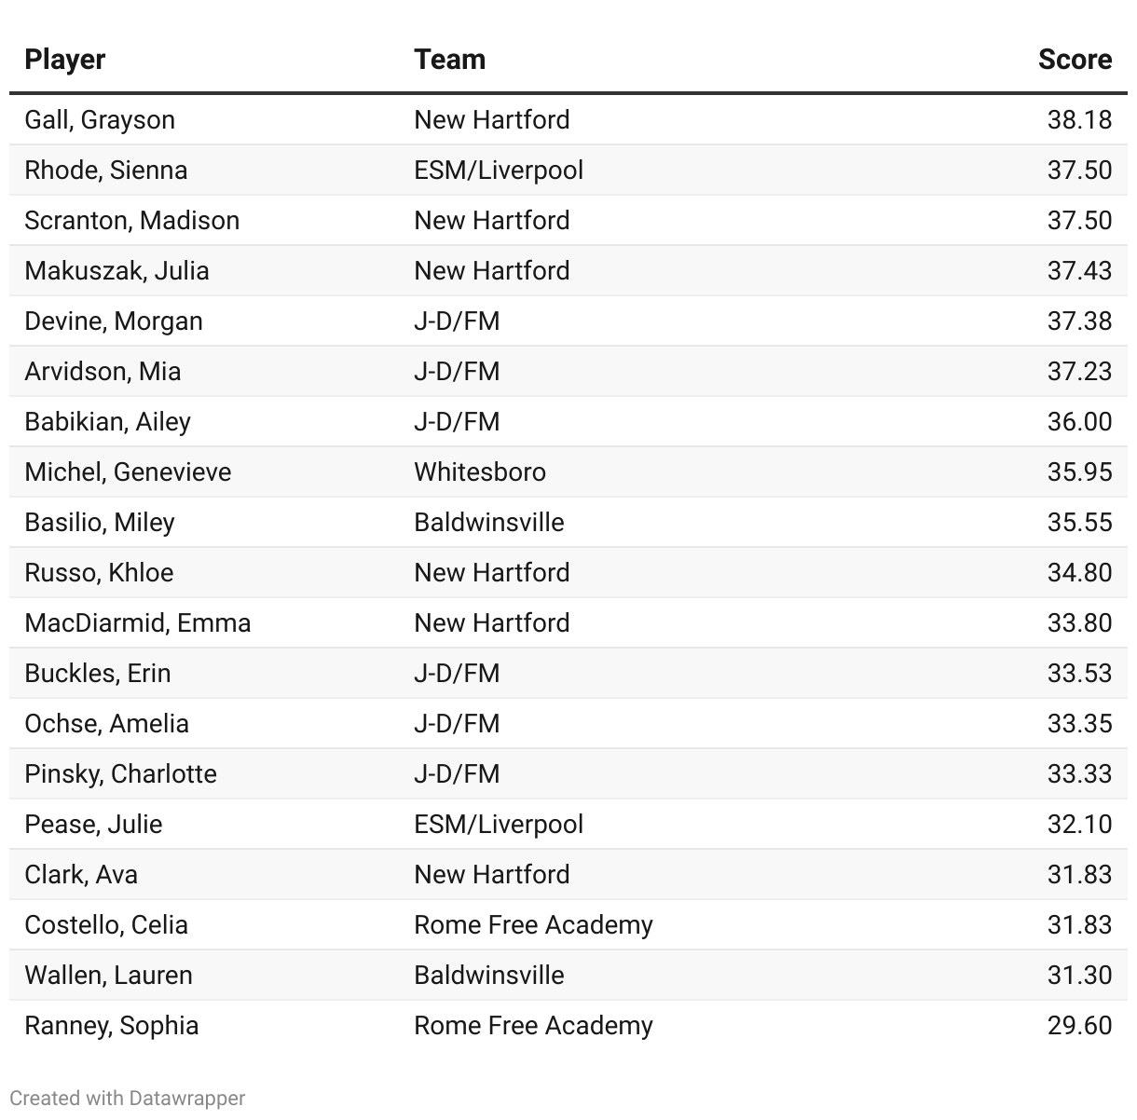Screen dimensions: 1137x1120
Task: Click the 36.00 score for Babikian
Action: coord(1078,422)
